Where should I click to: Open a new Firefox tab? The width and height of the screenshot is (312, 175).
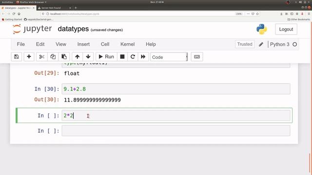pos(76,8)
